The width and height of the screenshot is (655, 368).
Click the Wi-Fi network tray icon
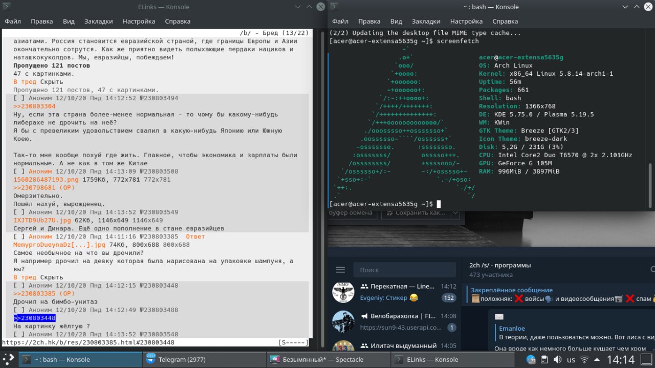(x=584, y=360)
